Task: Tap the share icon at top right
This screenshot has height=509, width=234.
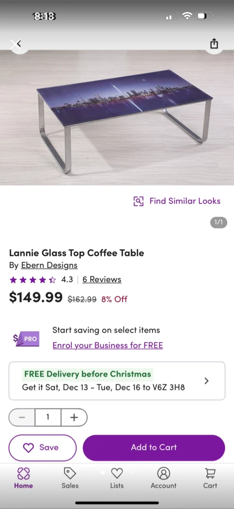Action: point(214,43)
